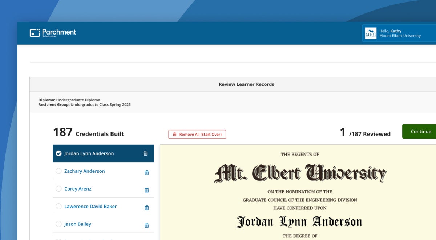The width and height of the screenshot is (436, 240).
Task: Click trash icon next to Zachary Anderson
Action: click(x=147, y=172)
